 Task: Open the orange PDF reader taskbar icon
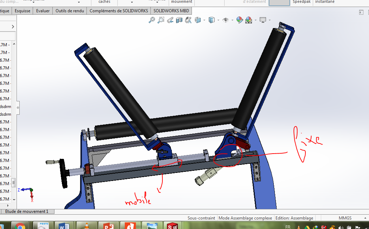tap(130, 226)
